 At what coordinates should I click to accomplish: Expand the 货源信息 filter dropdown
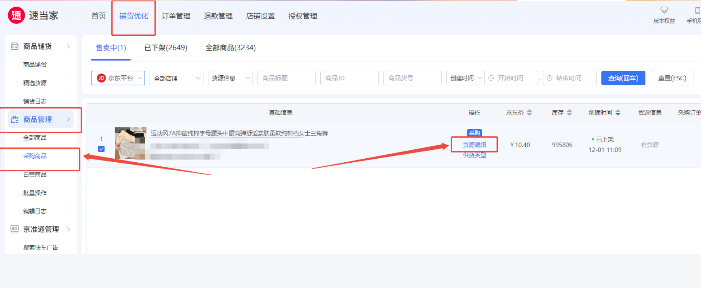click(230, 78)
